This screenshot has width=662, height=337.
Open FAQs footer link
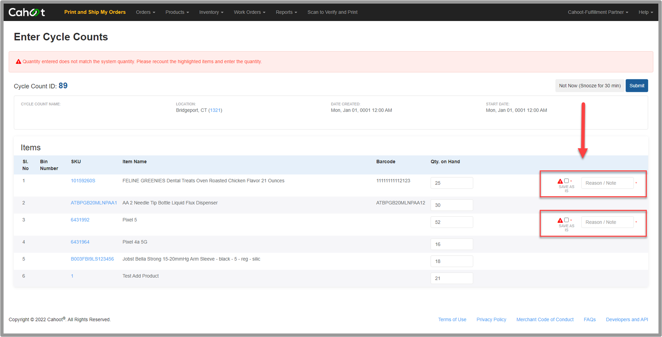click(x=590, y=319)
